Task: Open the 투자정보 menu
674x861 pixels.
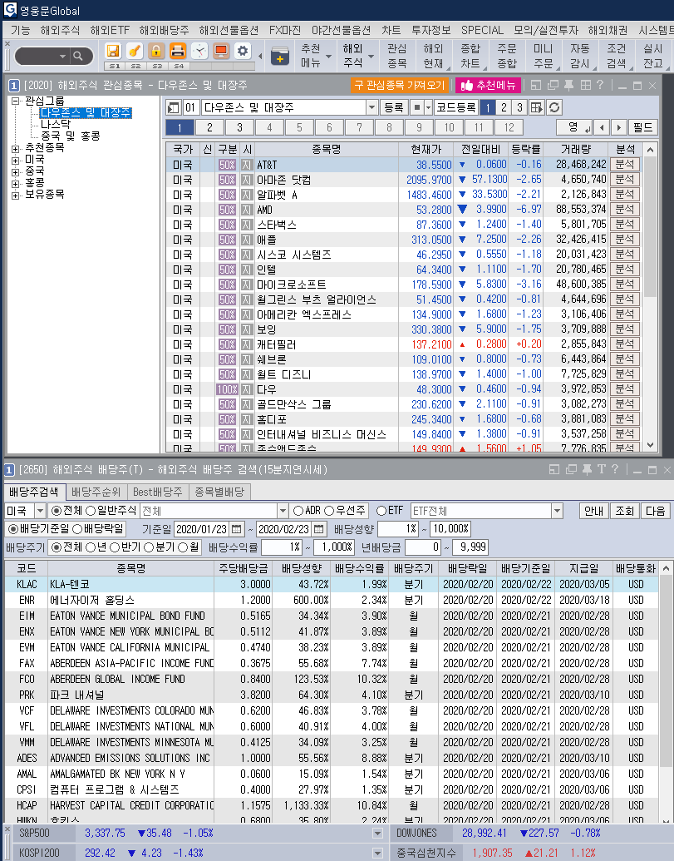Action: 430,30
